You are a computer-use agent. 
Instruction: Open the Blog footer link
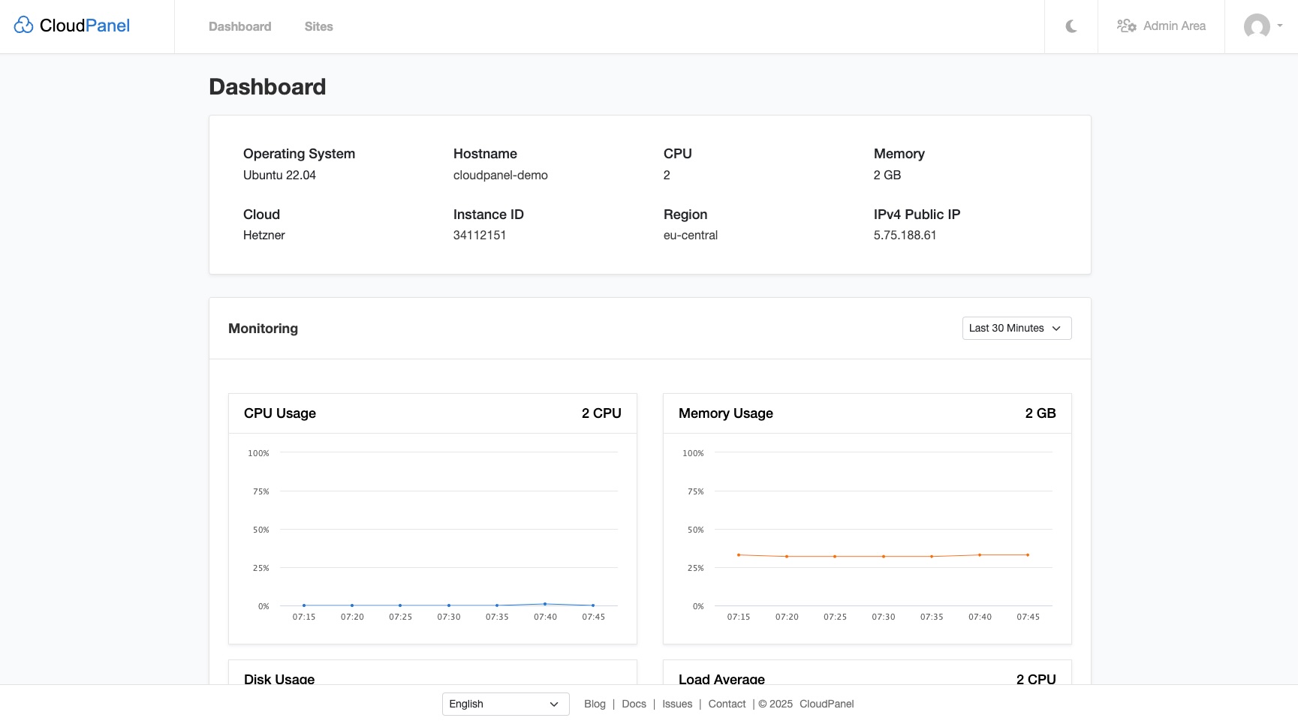pyautogui.click(x=595, y=704)
